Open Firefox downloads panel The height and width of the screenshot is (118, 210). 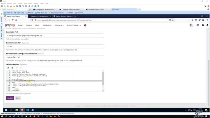point(189,20)
